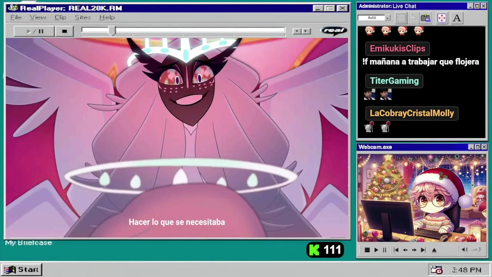Maximize the Administrator: Live Chat window
The height and width of the screenshot is (277, 492).
pyautogui.click(x=477, y=6)
